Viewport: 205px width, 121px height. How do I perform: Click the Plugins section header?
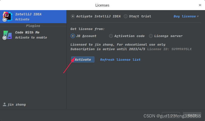[x=33, y=26]
